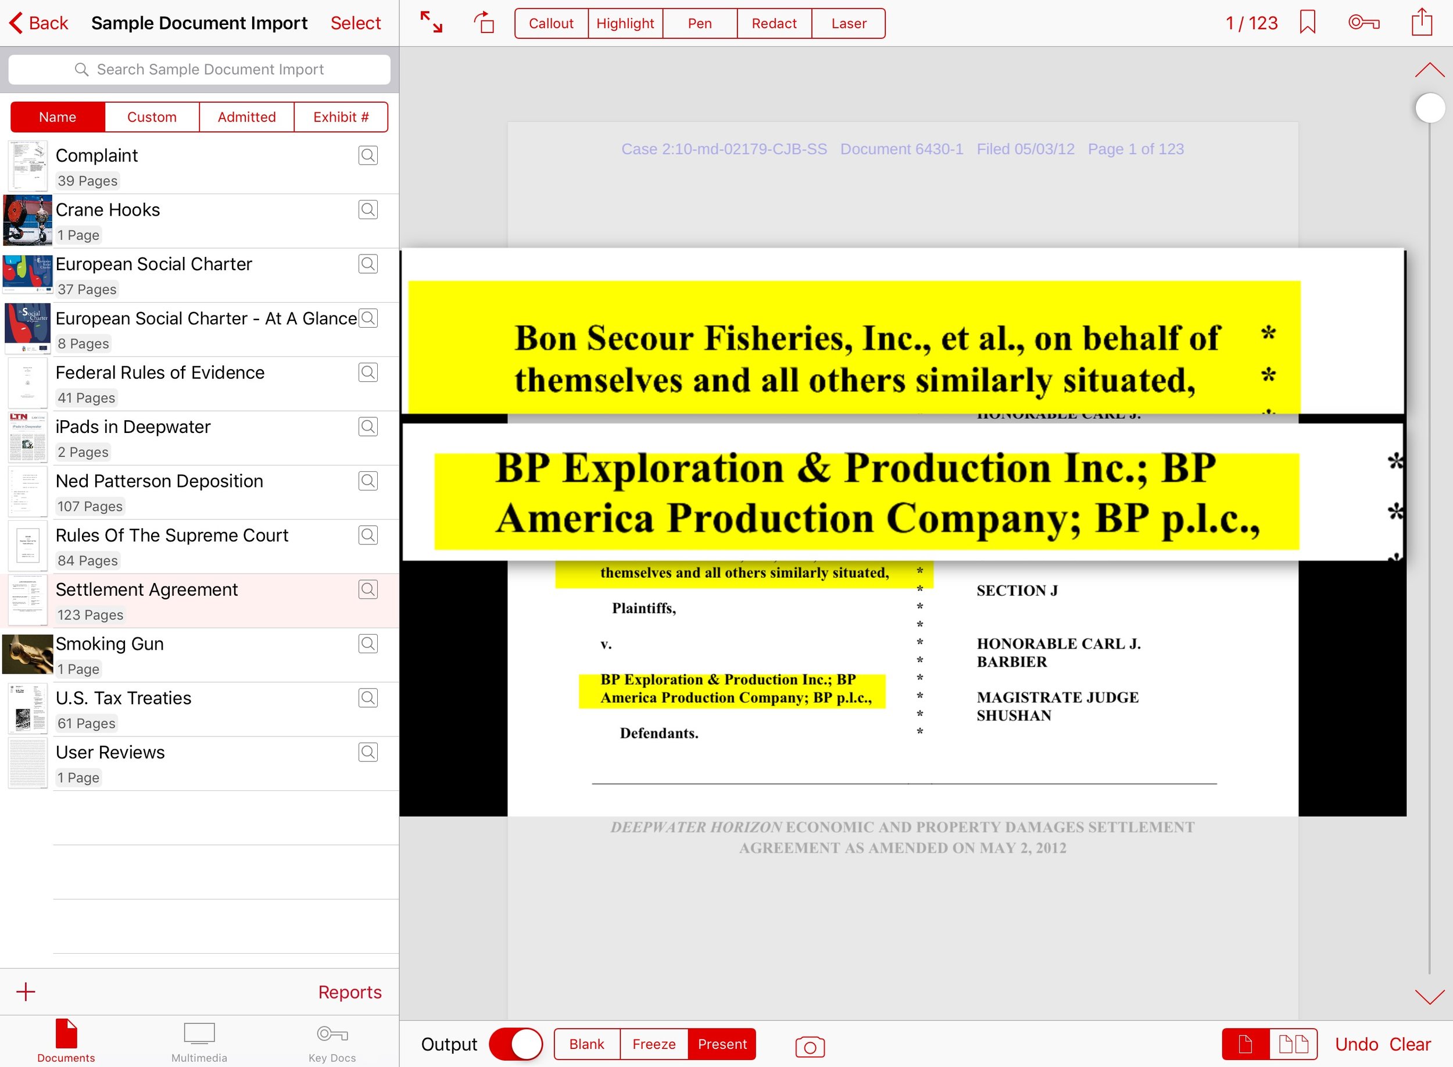Preview Rules Of The Supreme Court magnifier
1453x1067 pixels.
click(368, 535)
